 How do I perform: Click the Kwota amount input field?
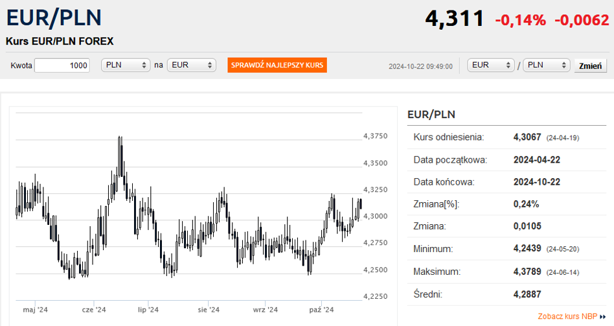(x=62, y=65)
